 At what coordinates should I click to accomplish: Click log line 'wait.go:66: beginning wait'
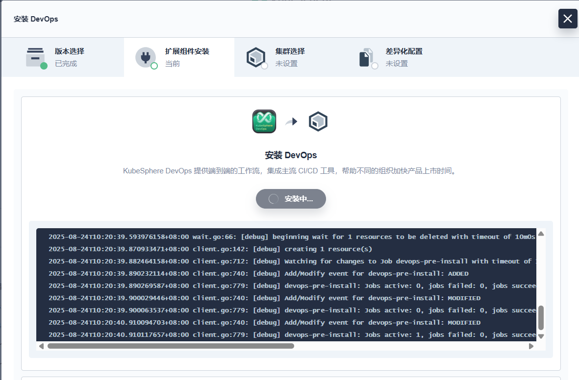point(292,237)
